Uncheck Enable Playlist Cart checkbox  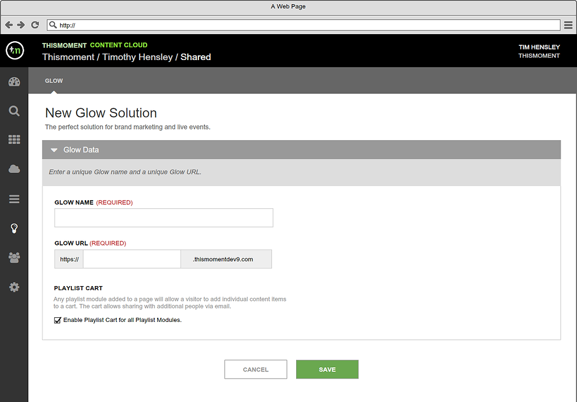click(58, 320)
